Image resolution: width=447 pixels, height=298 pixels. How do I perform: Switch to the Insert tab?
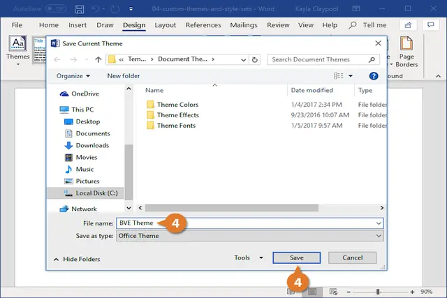point(78,25)
